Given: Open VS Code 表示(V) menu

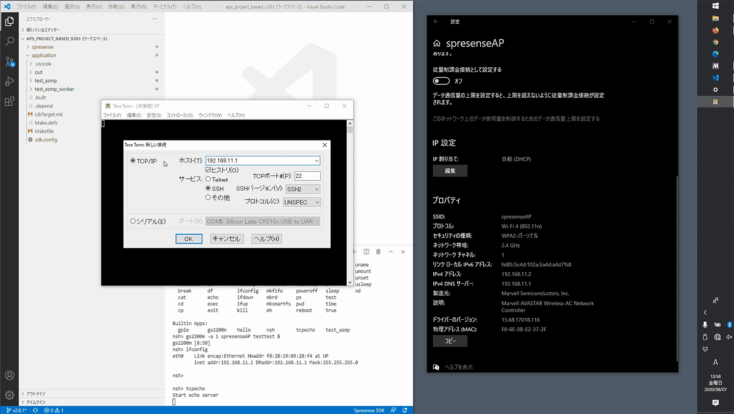Looking at the screenshot, I should (94, 7).
